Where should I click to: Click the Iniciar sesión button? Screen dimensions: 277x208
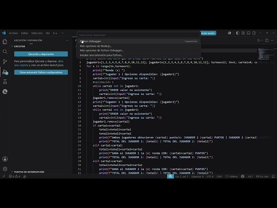(208, 33)
